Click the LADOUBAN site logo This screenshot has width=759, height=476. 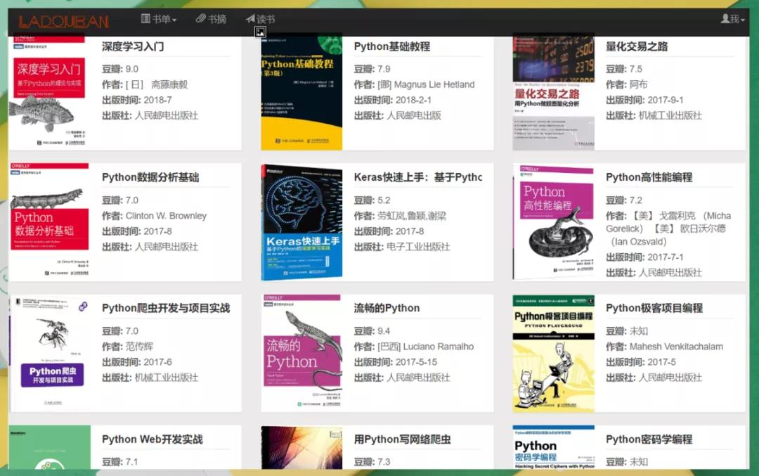pyautogui.click(x=63, y=20)
